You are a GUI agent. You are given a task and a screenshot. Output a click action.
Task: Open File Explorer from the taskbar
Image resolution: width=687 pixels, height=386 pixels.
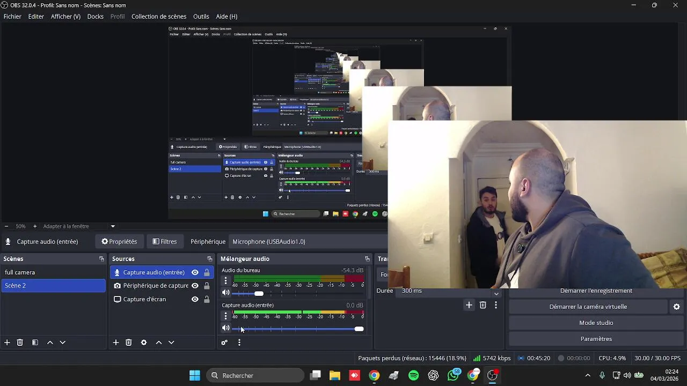[335, 375]
